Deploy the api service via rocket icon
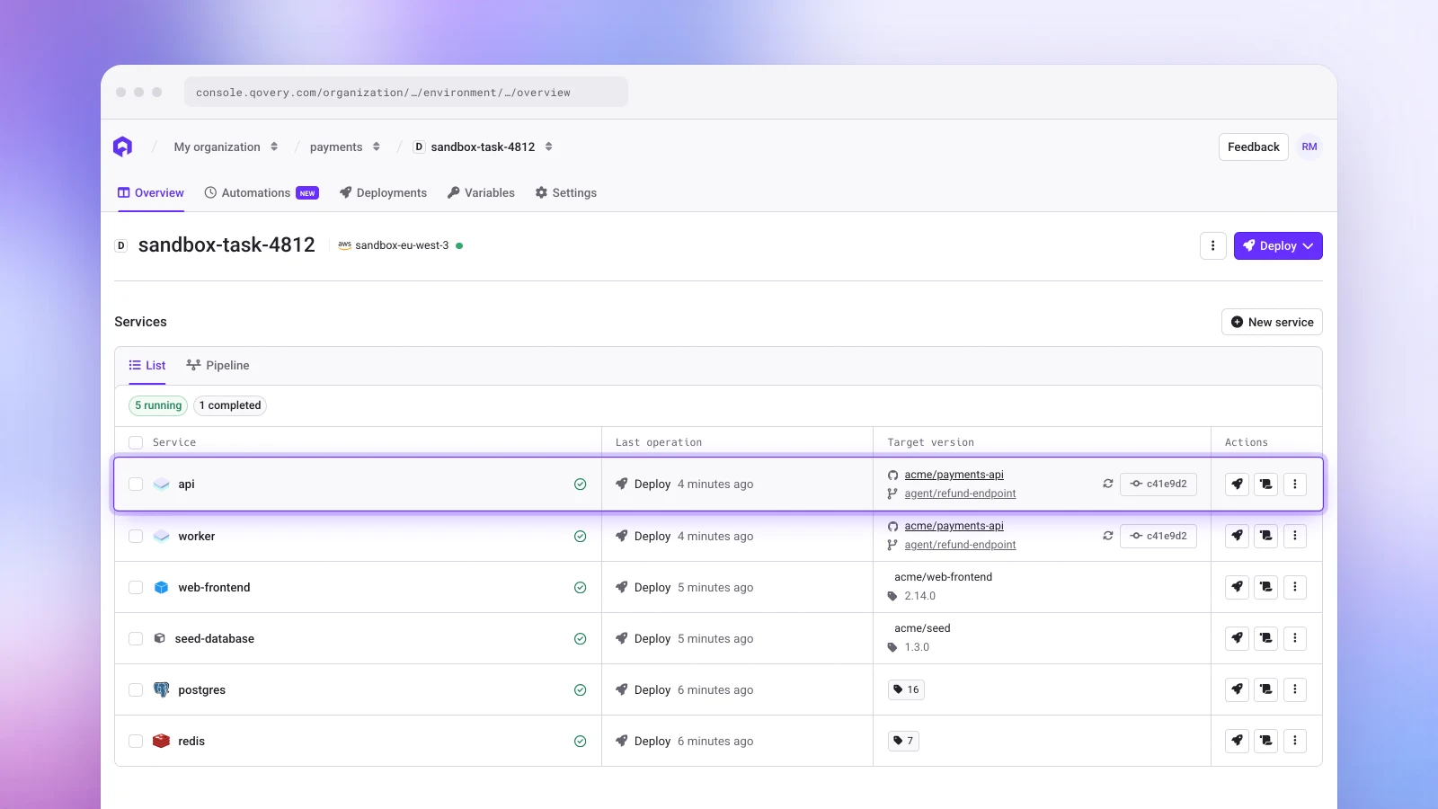The image size is (1438, 809). 1238,484
